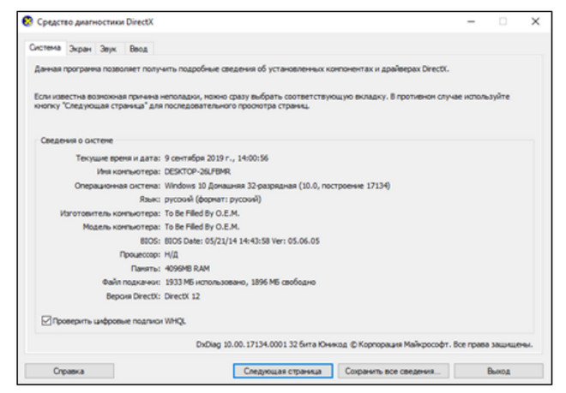Click the current date and time value
Image resolution: width=566 pixels, height=393 pixels.
coord(216,158)
